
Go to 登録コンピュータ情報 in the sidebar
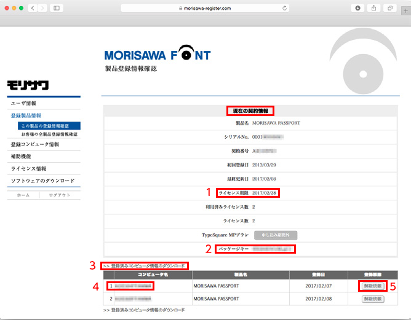[x=35, y=144]
